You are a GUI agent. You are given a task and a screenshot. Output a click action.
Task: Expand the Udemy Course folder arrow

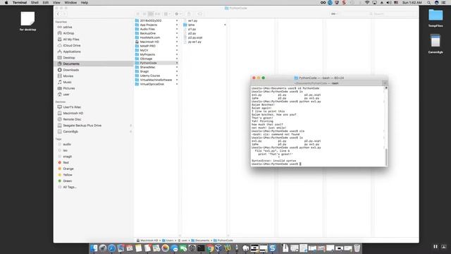click(177, 75)
